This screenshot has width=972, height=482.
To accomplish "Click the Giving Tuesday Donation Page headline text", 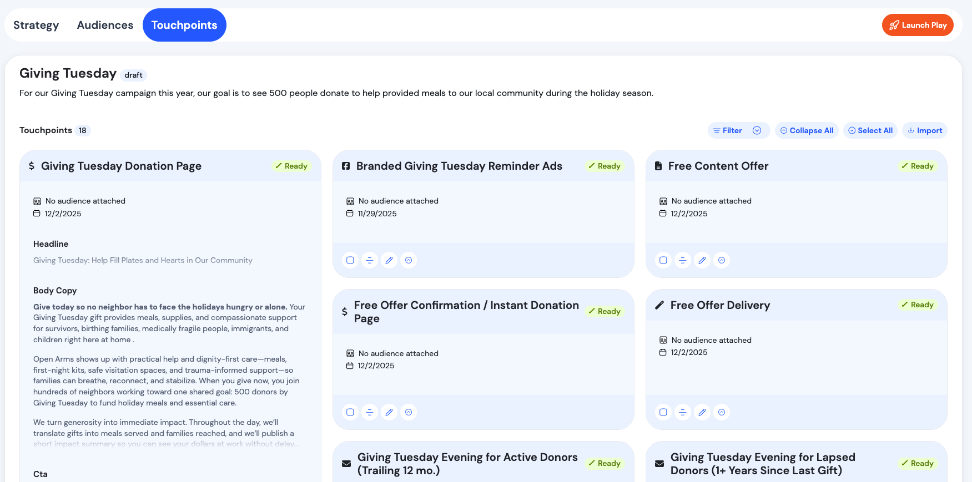I will [143, 260].
